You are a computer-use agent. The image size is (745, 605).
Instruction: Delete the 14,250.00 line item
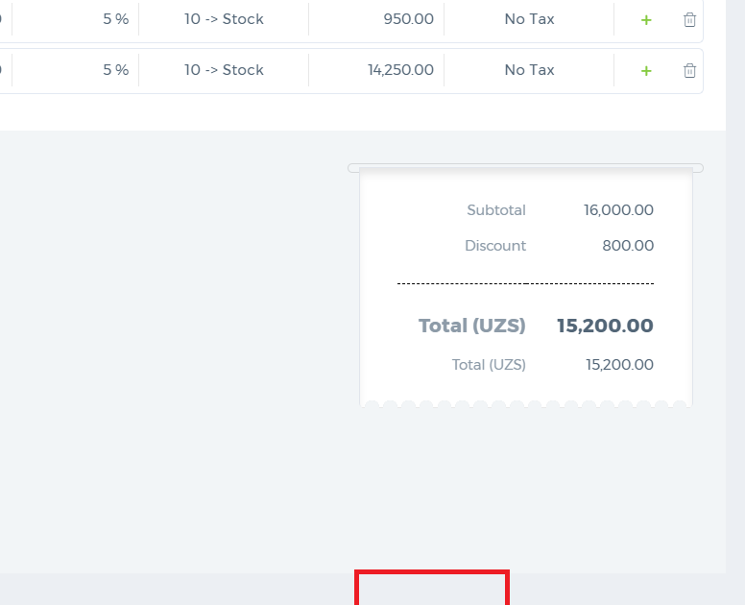pos(689,71)
